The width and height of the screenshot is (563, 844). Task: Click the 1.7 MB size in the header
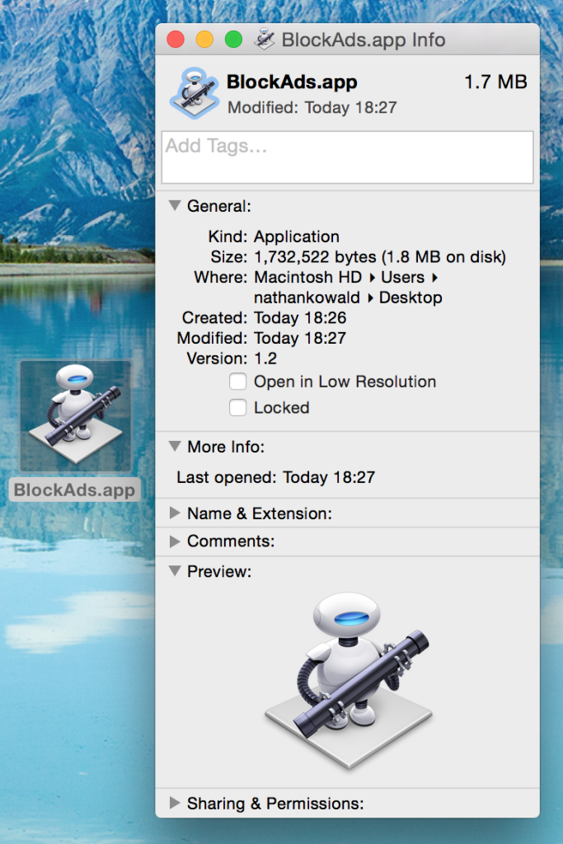495,82
